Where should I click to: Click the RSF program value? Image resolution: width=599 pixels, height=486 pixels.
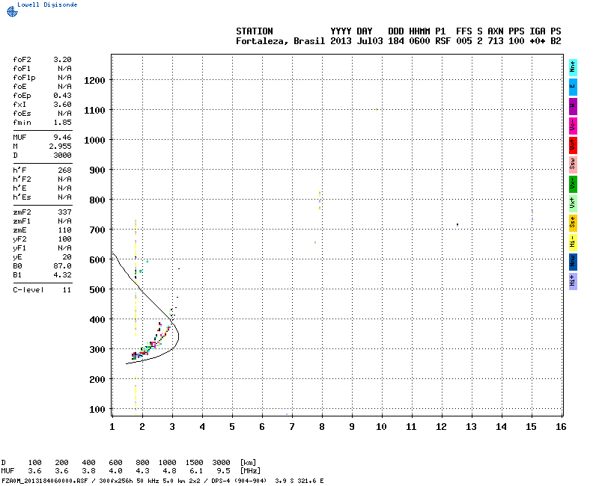(x=443, y=41)
